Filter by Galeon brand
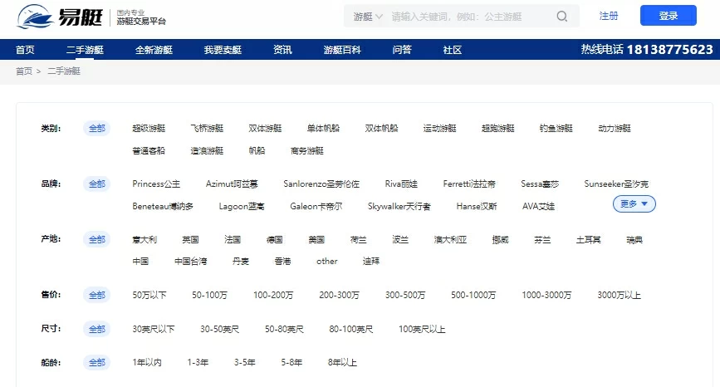This screenshot has height=387, width=720. [x=316, y=206]
